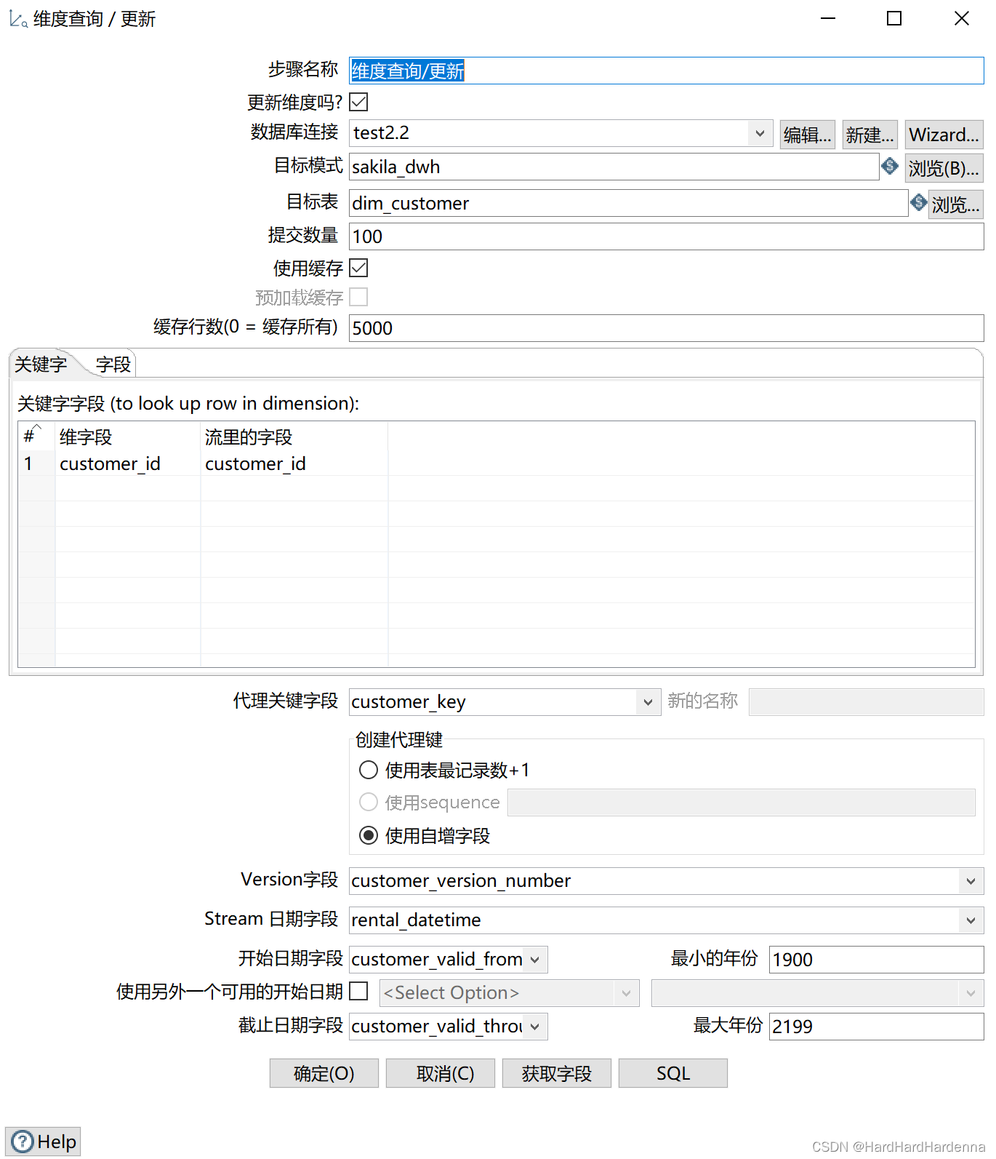Expand the 开始日期字段 customer_valid_from dropdown

(535, 960)
